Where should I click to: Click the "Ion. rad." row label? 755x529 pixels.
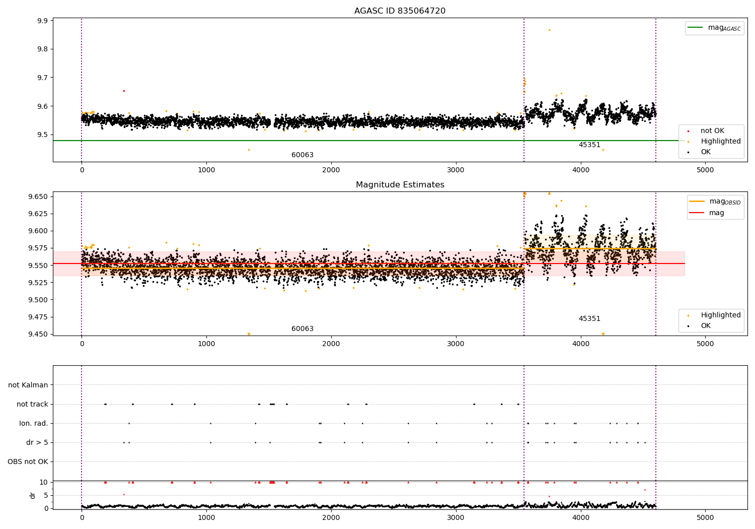point(34,424)
